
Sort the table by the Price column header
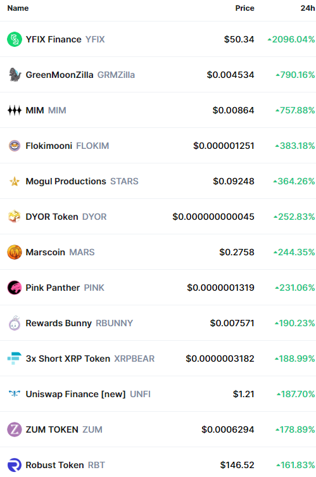(244, 8)
